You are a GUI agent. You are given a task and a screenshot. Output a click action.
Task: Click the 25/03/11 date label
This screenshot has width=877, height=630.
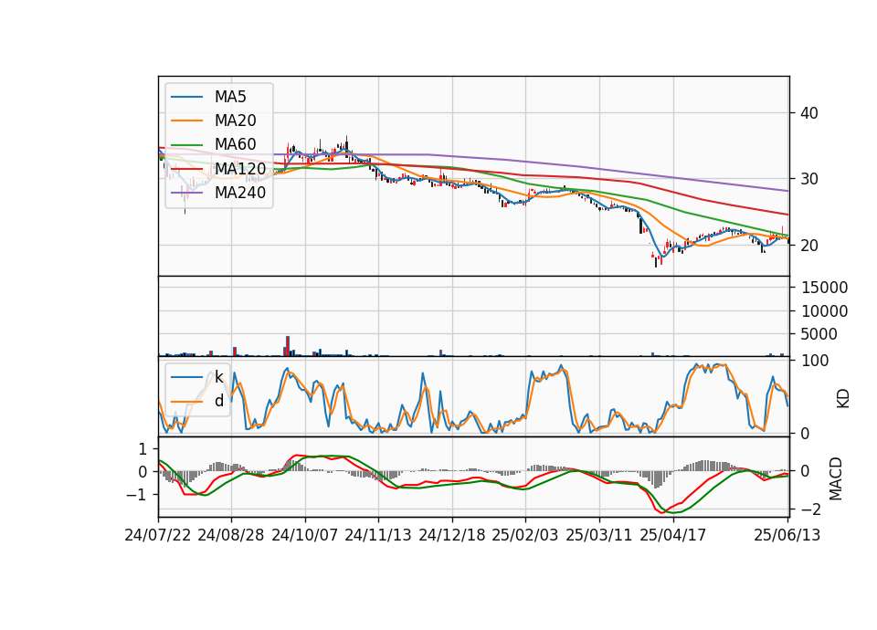pyautogui.click(x=599, y=535)
